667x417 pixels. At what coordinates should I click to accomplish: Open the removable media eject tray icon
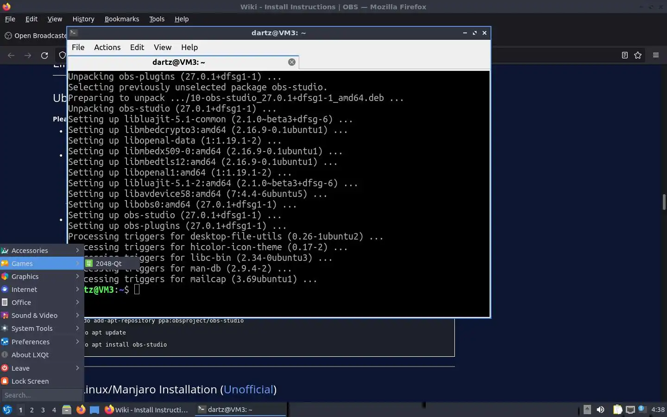tap(587, 410)
